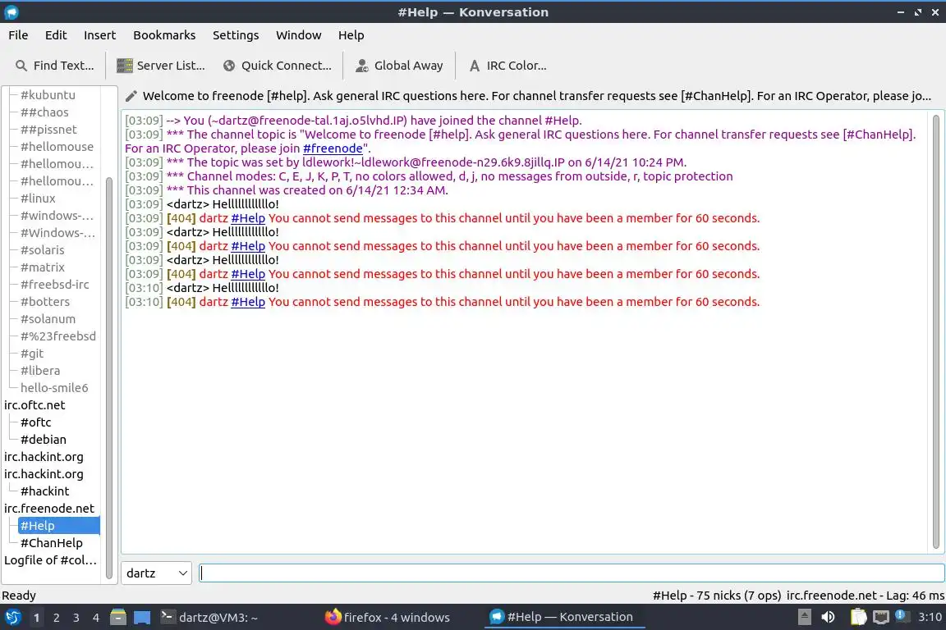
Task: Click the Konversation app icon in title bar
Action: (11, 12)
